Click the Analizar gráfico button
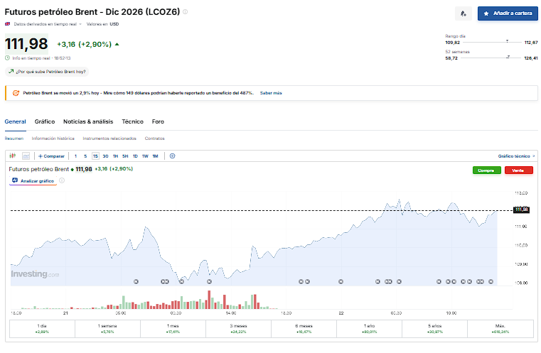The width and height of the screenshot is (541, 353). point(33,180)
